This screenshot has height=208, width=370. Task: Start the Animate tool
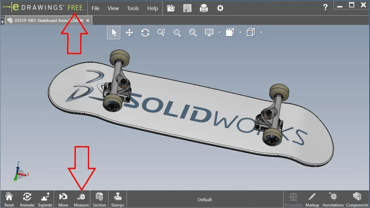point(27,199)
